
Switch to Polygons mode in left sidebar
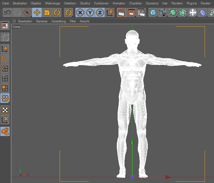pos(5,88)
